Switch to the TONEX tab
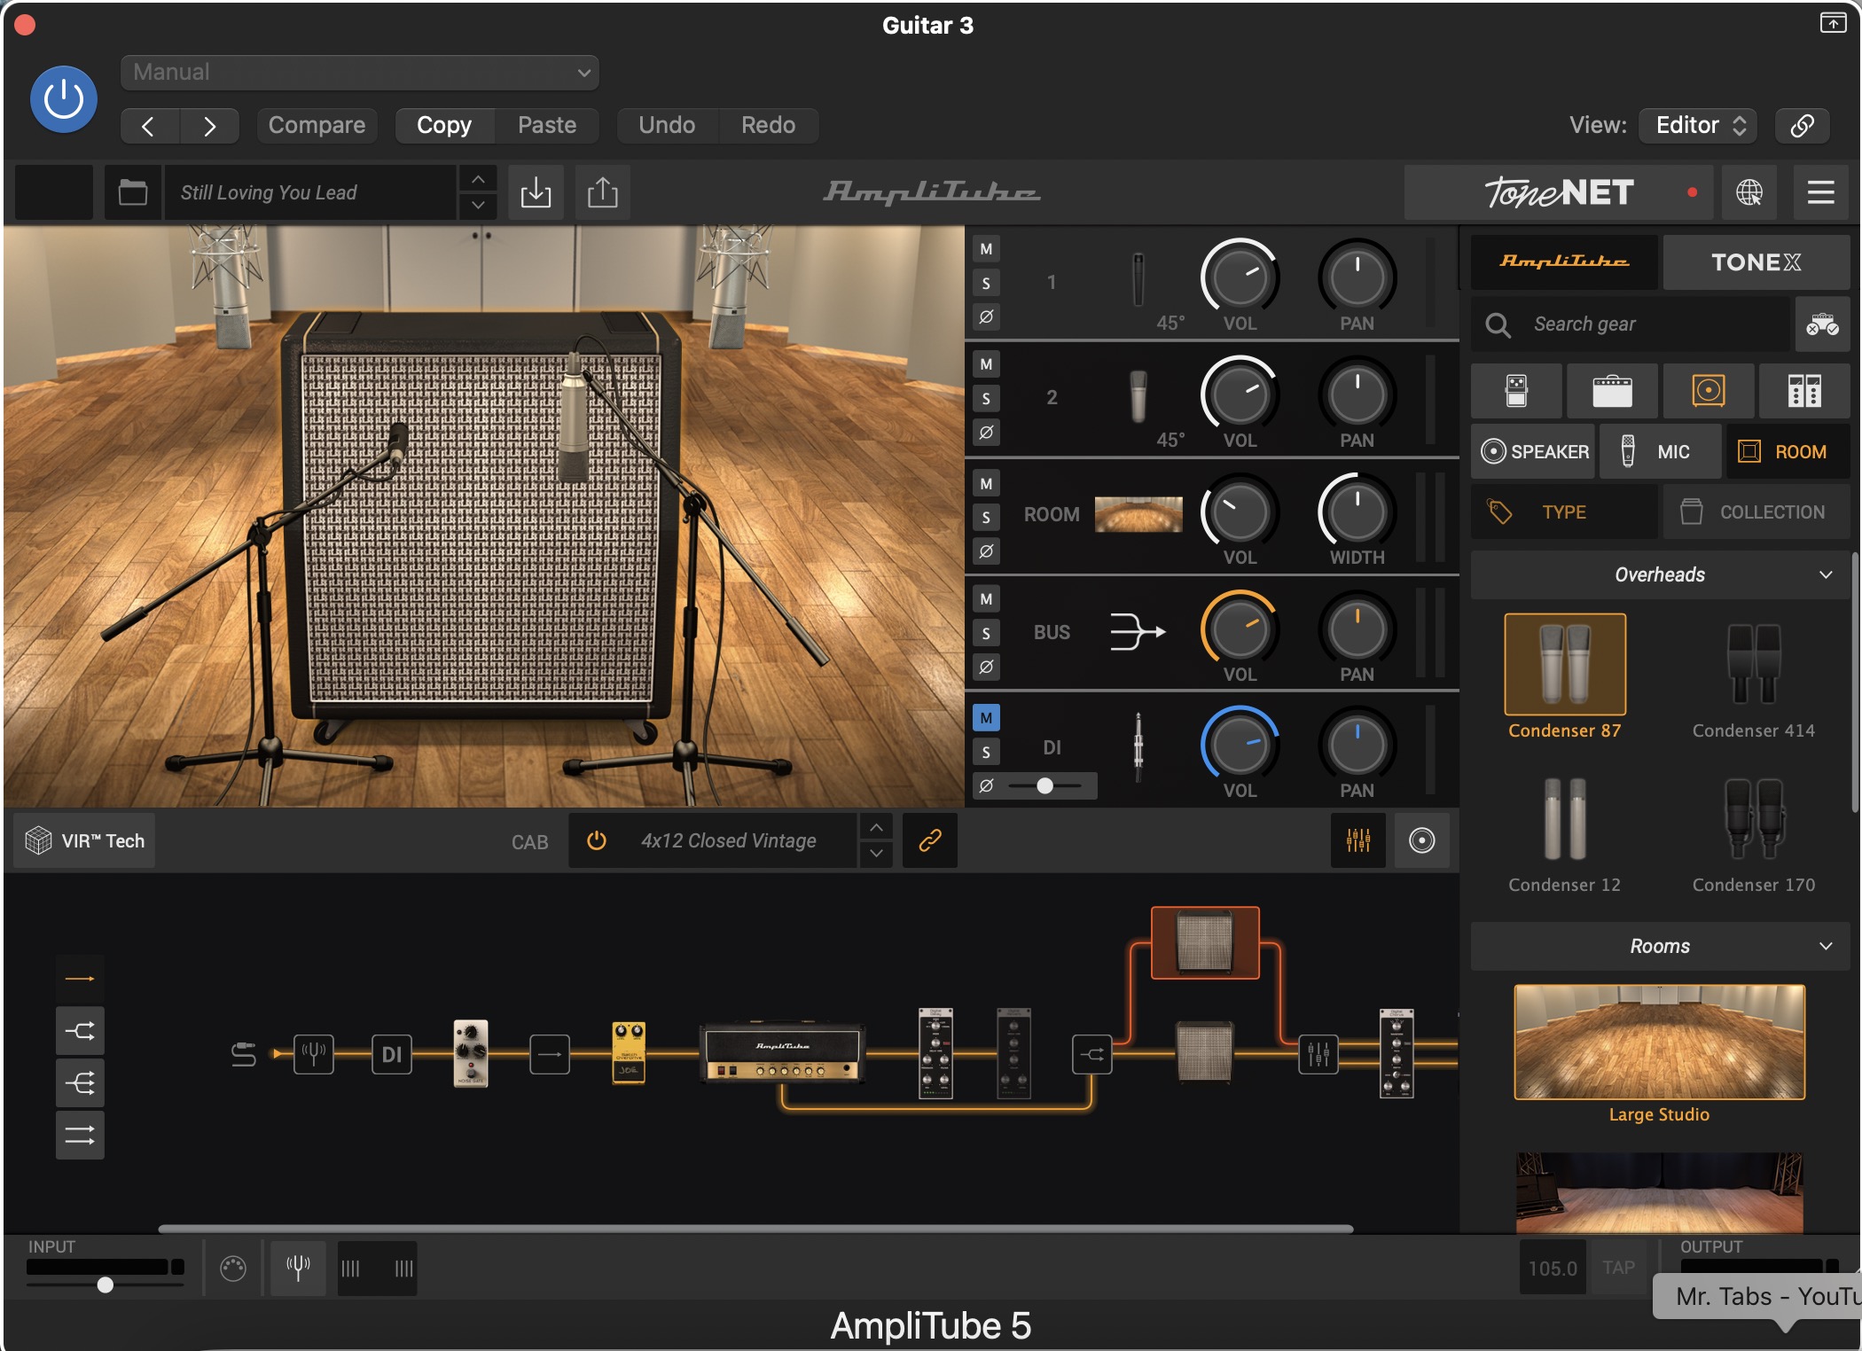 click(x=1756, y=262)
